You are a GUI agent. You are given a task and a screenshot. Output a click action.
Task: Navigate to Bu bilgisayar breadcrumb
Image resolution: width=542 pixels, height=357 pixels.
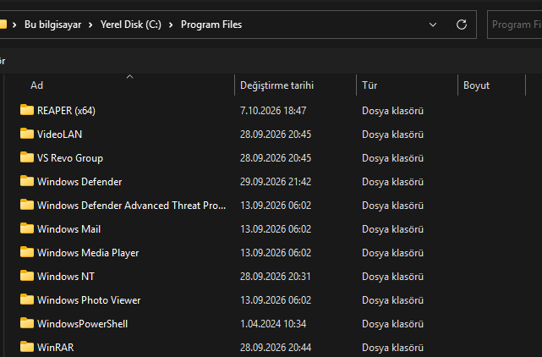click(x=52, y=25)
